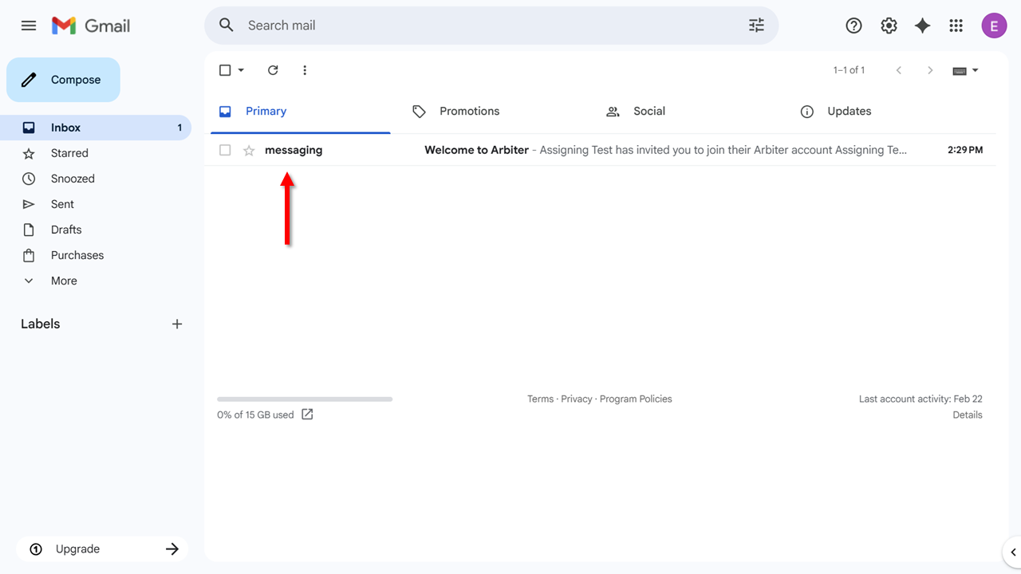Open the Starred folder
The width and height of the screenshot is (1021, 574).
pos(96,153)
